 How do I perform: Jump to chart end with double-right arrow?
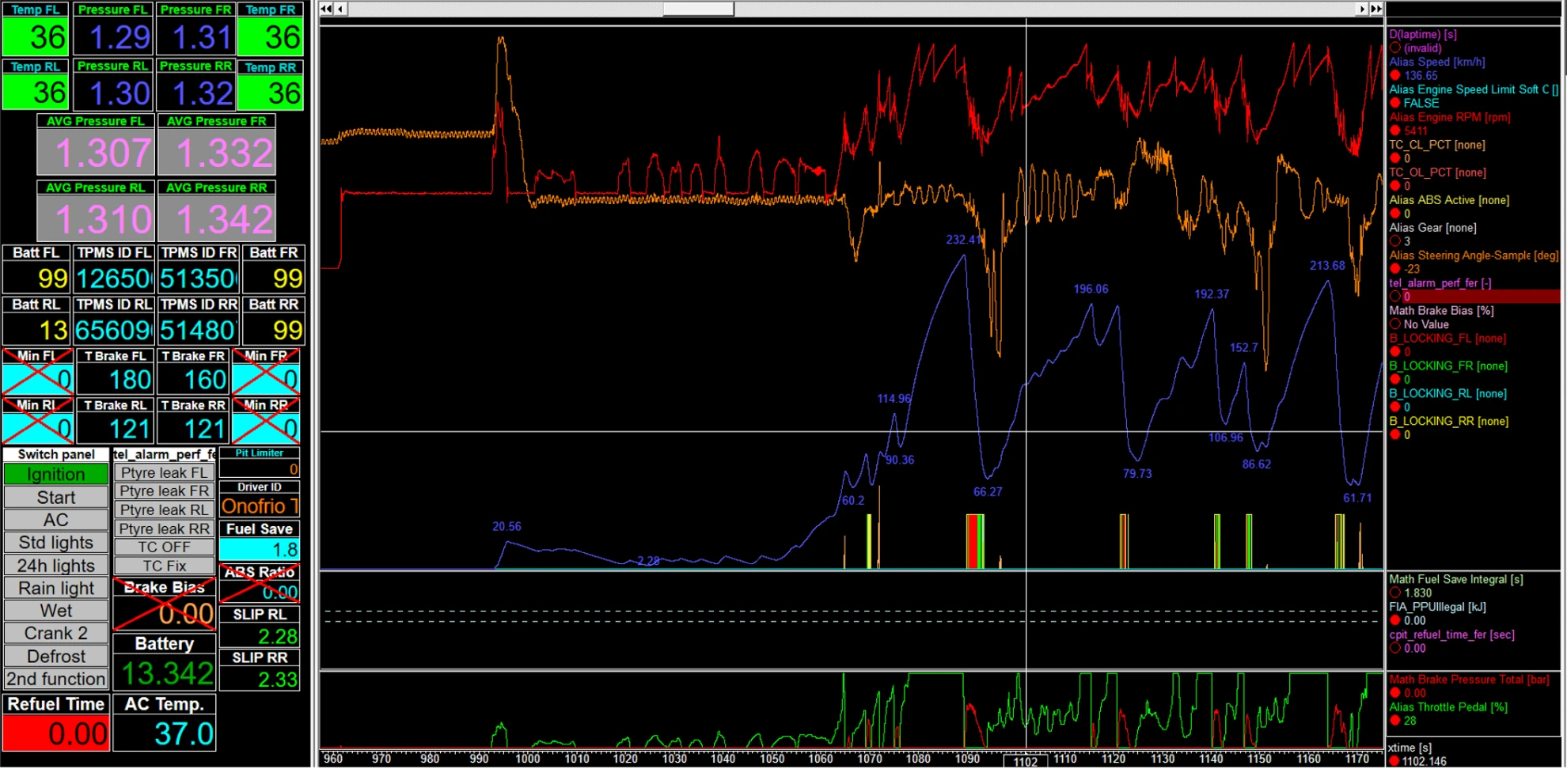(x=1376, y=9)
